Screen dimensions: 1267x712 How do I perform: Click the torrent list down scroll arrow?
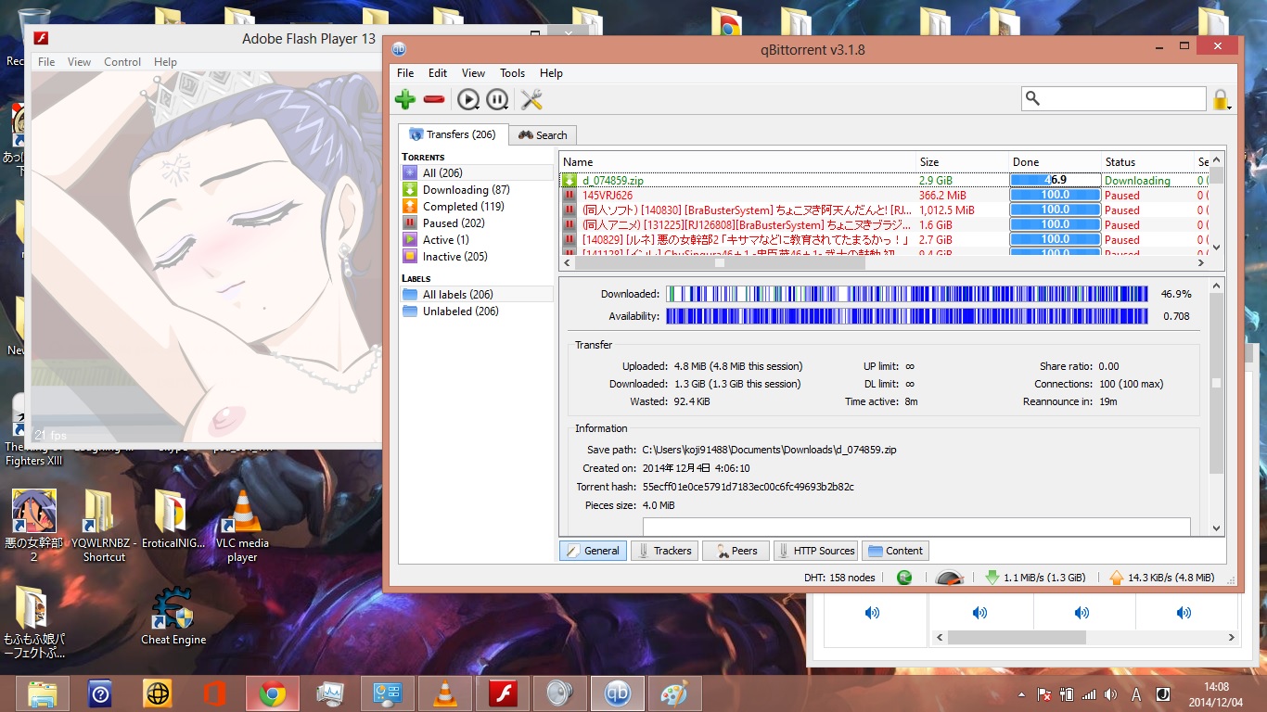click(x=1217, y=248)
